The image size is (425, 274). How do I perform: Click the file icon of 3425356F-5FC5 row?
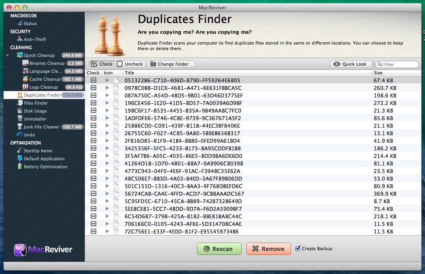click(116, 148)
